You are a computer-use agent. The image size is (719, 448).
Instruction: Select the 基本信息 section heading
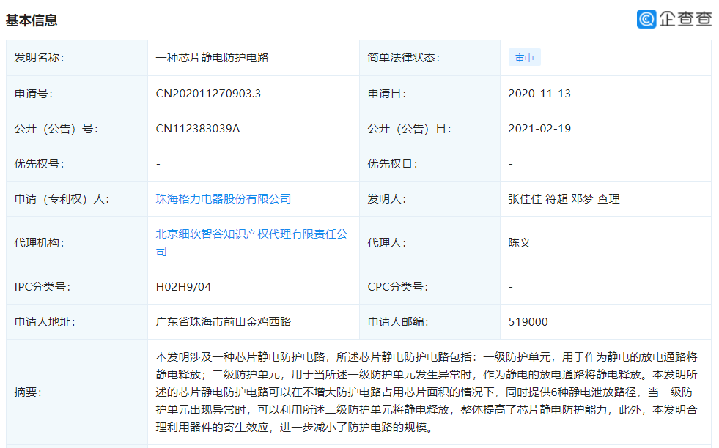32,20
